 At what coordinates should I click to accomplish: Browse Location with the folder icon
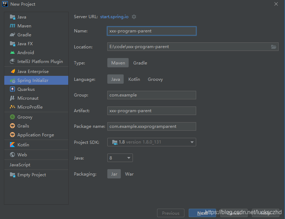(x=274, y=47)
